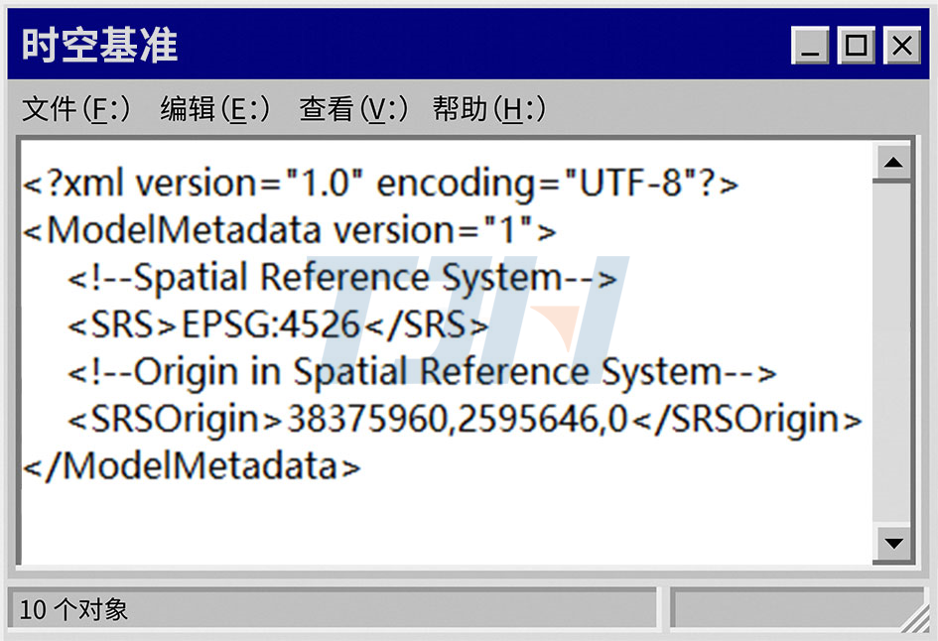This screenshot has height=641, width=938.
Task: Click the close window icon
Action: (x=901, y=46)
